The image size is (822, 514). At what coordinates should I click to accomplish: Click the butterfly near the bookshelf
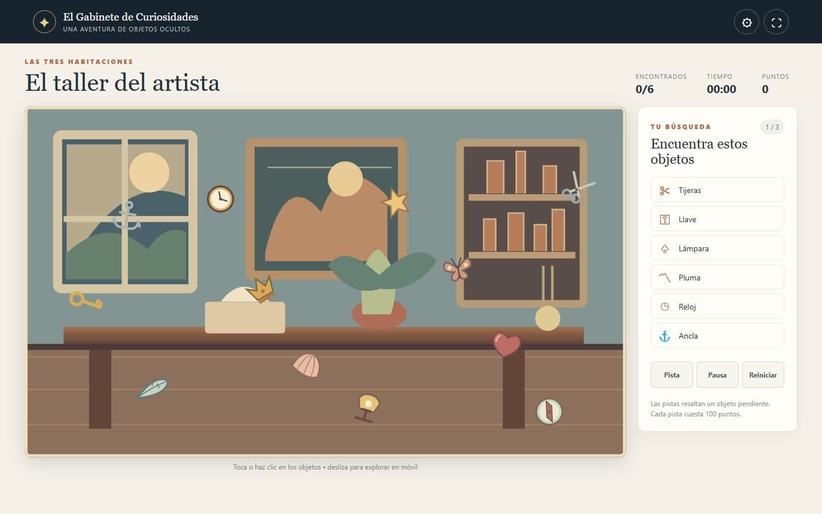(x=457, y=268)
